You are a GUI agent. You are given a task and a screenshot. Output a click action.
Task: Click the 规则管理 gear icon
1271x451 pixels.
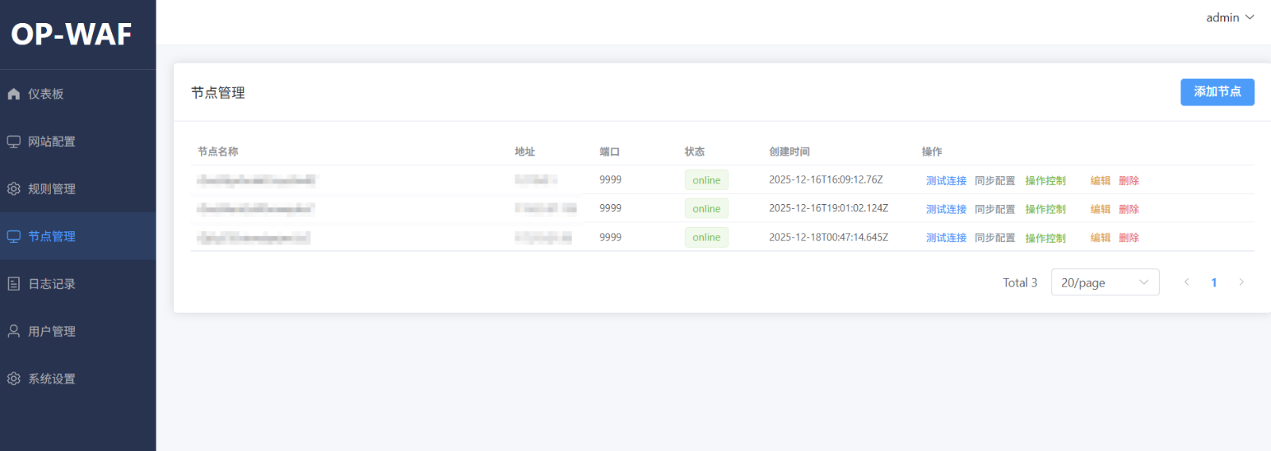click(x=14, y=189)
